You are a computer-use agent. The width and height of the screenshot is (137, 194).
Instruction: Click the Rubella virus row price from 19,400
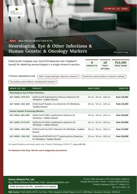click(122, 104)
